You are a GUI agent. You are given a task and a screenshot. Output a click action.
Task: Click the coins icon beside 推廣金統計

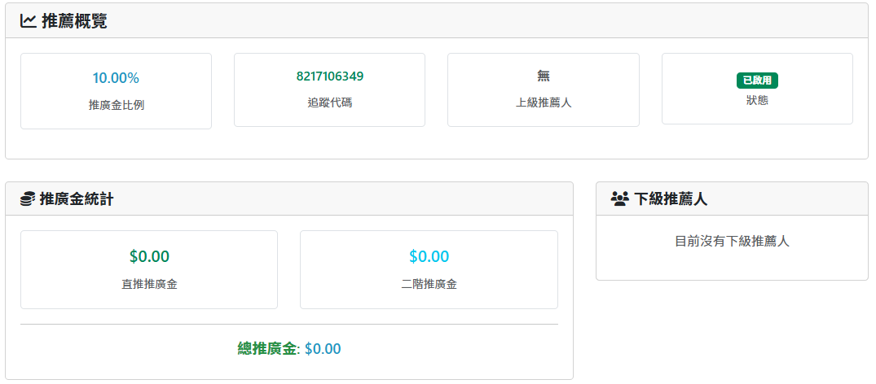(x=28, y=199)
